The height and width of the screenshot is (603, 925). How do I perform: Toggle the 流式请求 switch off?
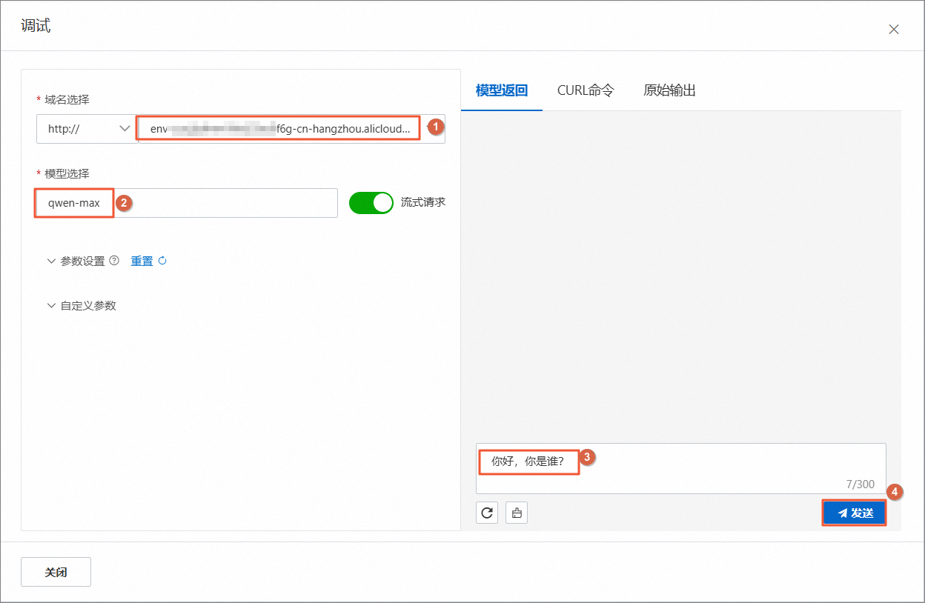point(371,202)
